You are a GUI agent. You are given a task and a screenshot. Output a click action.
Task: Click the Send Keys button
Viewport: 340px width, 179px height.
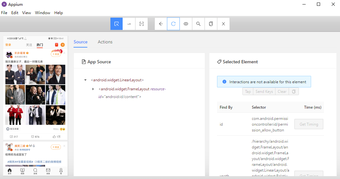(x=264, y=92)
